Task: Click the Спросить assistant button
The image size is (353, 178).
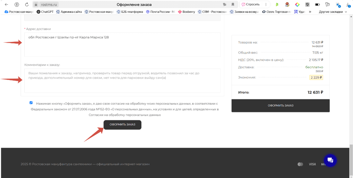Action: [250, 5]
